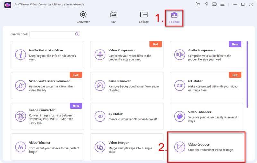The width and height of the screenshot is (257, 163).
Task: Click the Audio Compressor speaker icon
Action: (x=180, y=55)
